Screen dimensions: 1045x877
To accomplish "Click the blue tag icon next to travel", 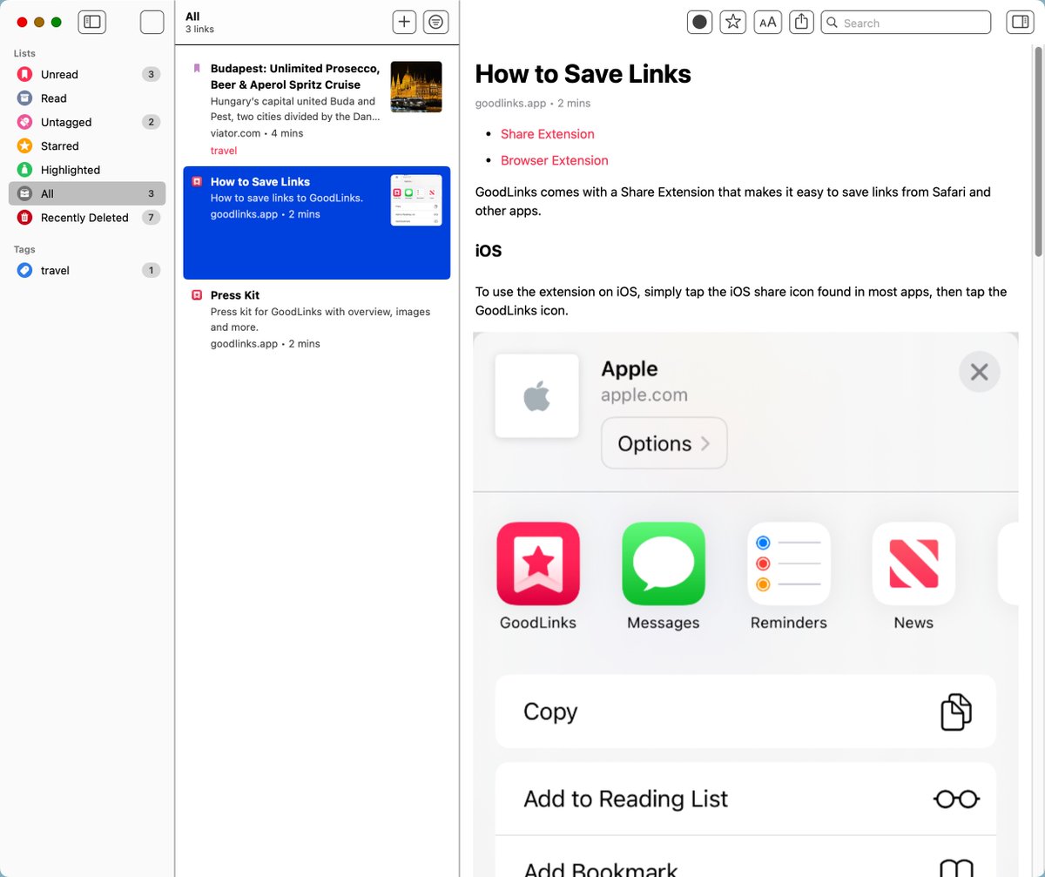I will click(x=25, y=270).
